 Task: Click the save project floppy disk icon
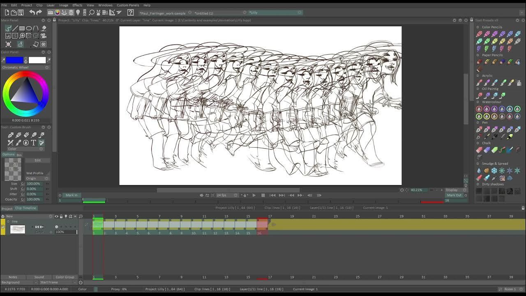21,13
